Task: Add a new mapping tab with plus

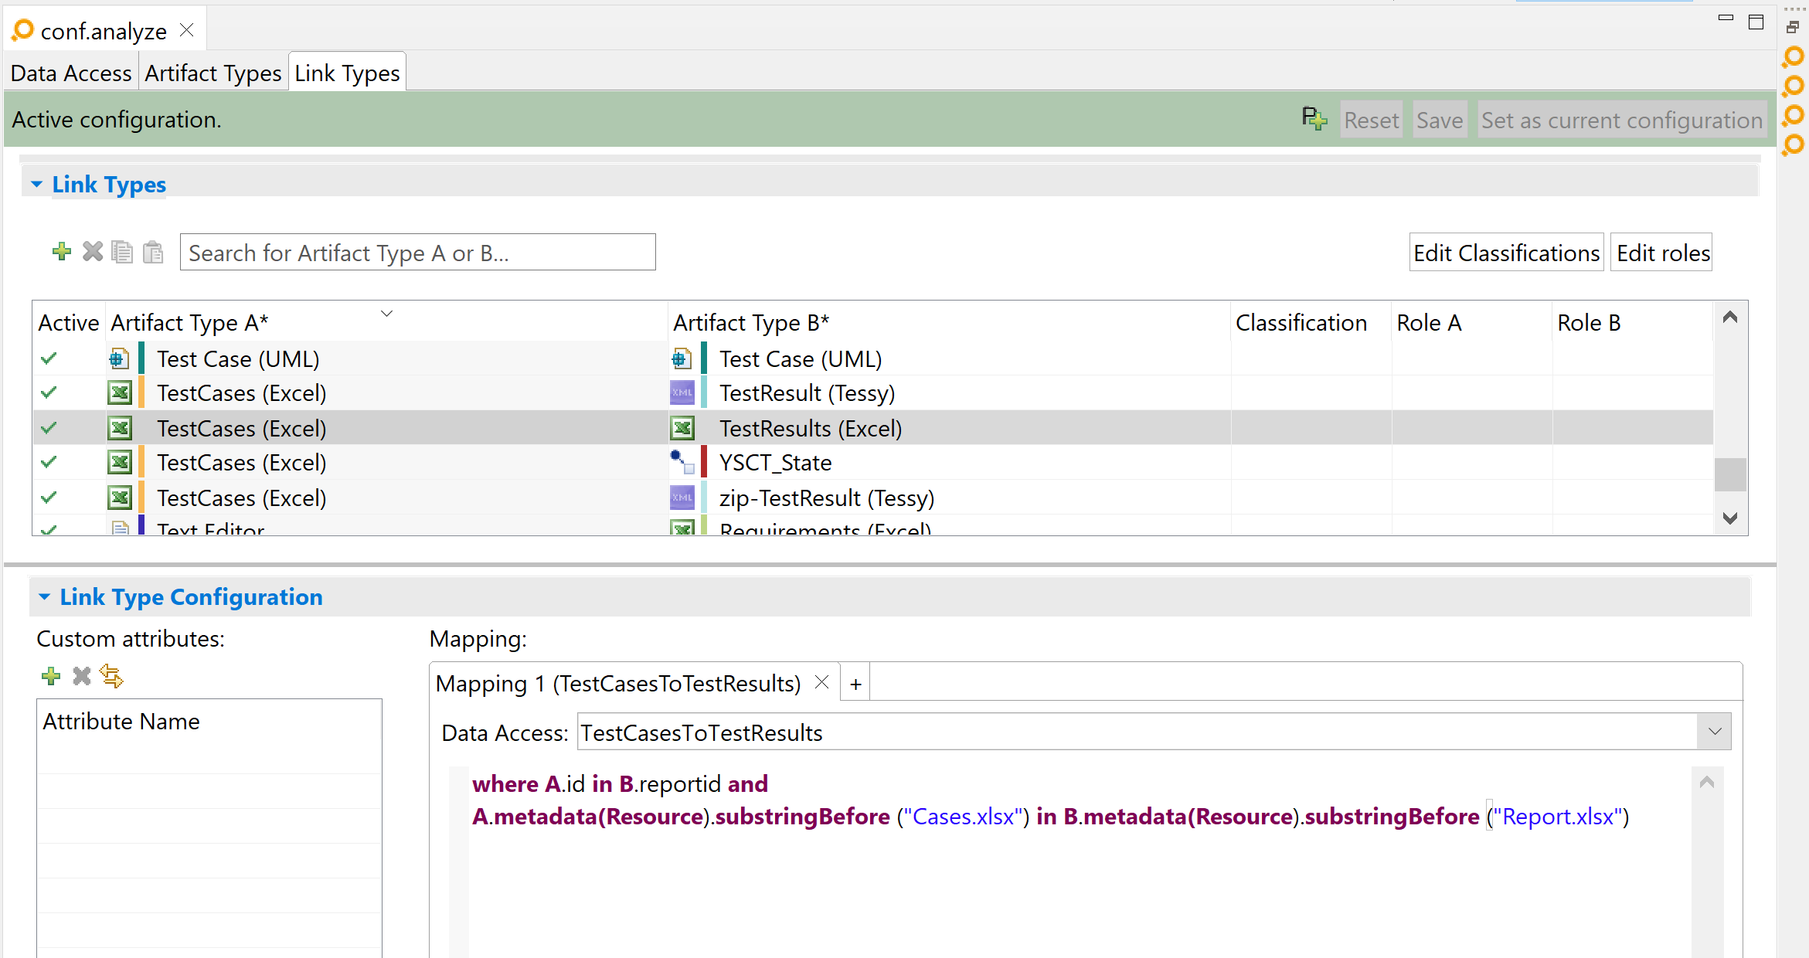Action: click(x=855, y=684)
